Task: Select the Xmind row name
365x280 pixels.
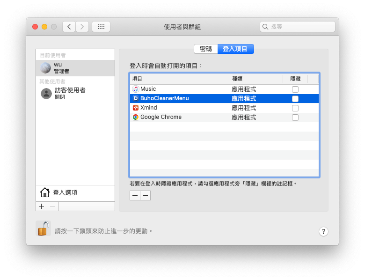Action: coord(148,108)
